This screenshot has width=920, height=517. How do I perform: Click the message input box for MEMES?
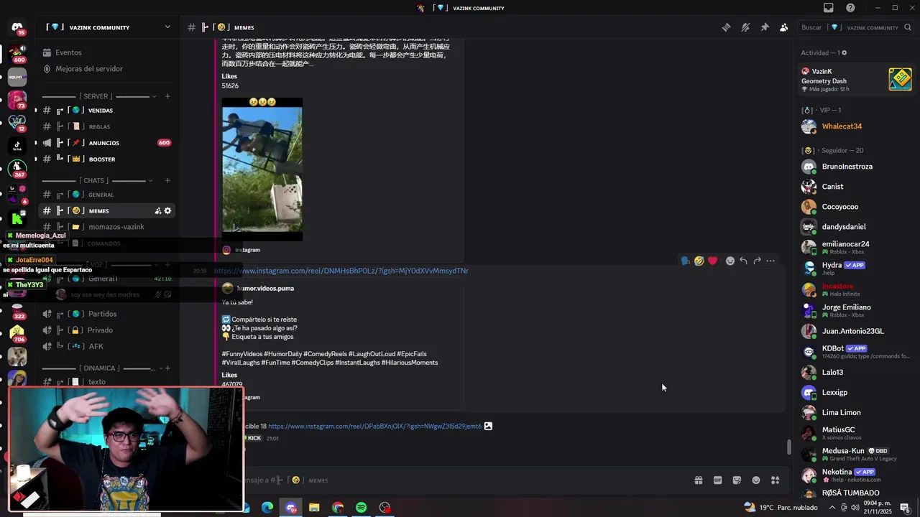click(x=460, y=480)
